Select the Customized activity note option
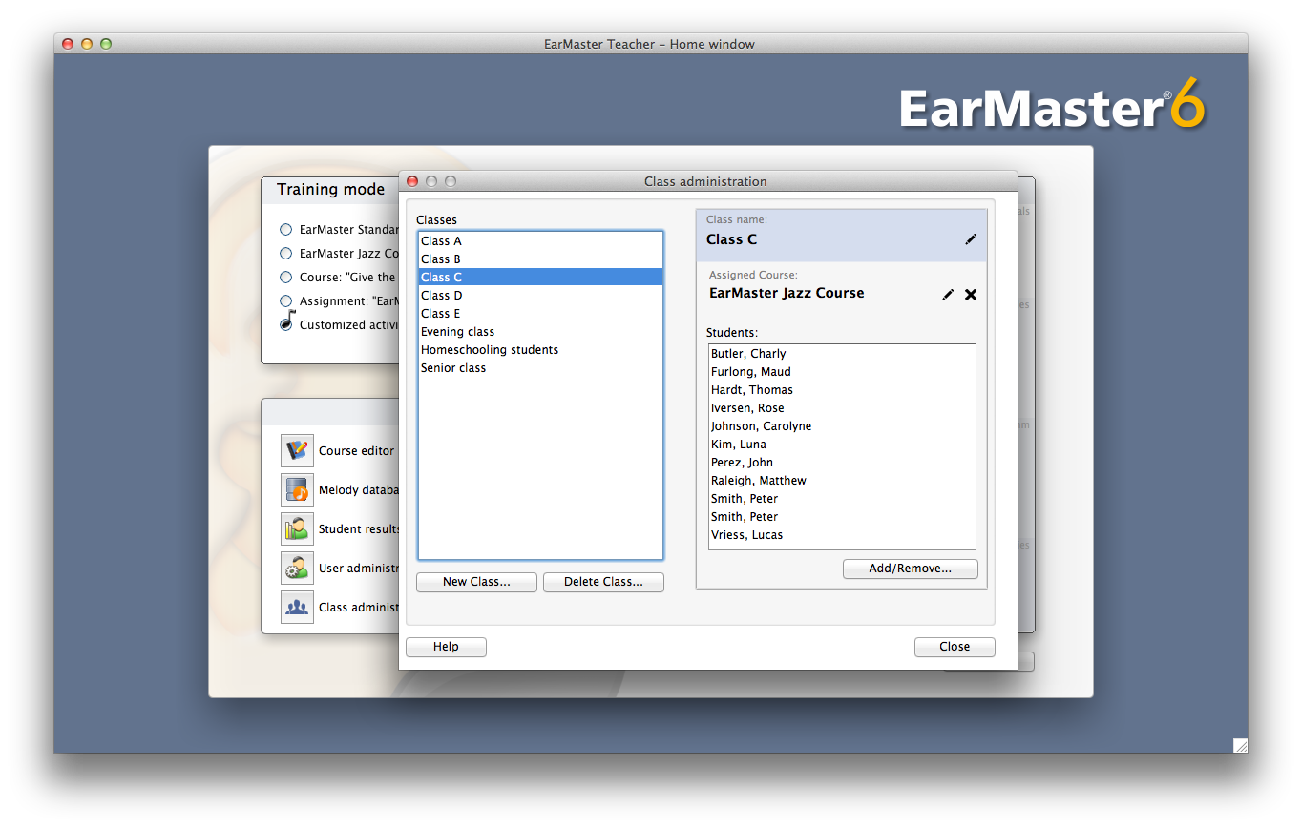1302x828 pixels. point(286,323)
